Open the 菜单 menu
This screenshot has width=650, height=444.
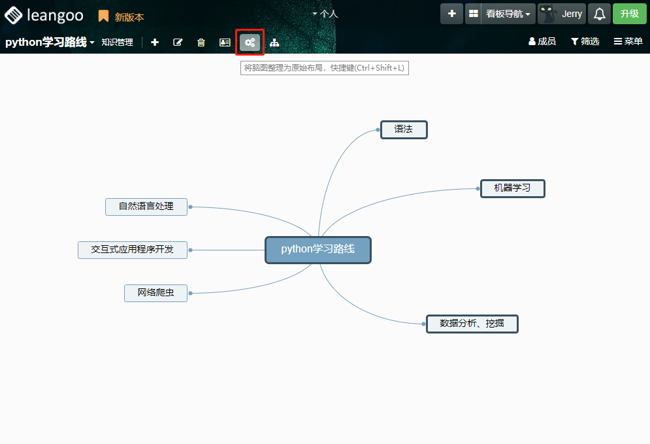[628, 41]
